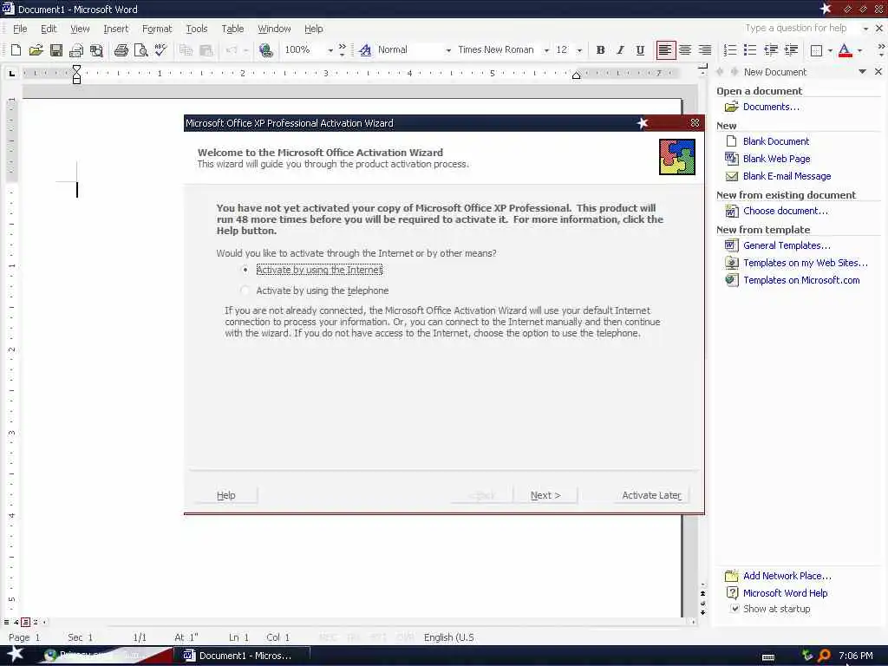Click Print Layout view button

[x=25, y=622]
